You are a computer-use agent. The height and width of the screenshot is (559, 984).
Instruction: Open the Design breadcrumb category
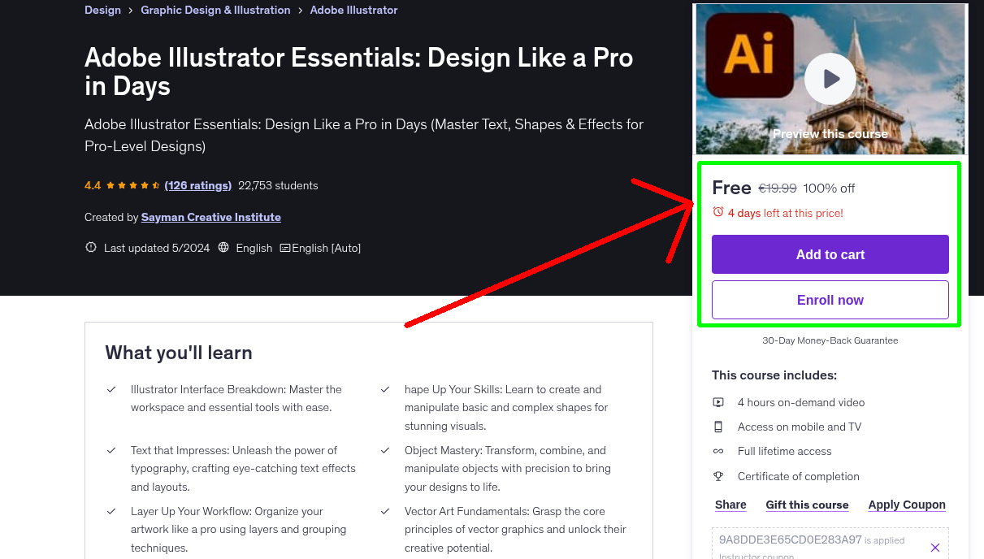(102, 11)
